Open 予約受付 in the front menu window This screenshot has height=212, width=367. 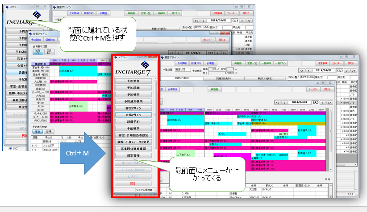pyautogui.click(x=133, y=81)
